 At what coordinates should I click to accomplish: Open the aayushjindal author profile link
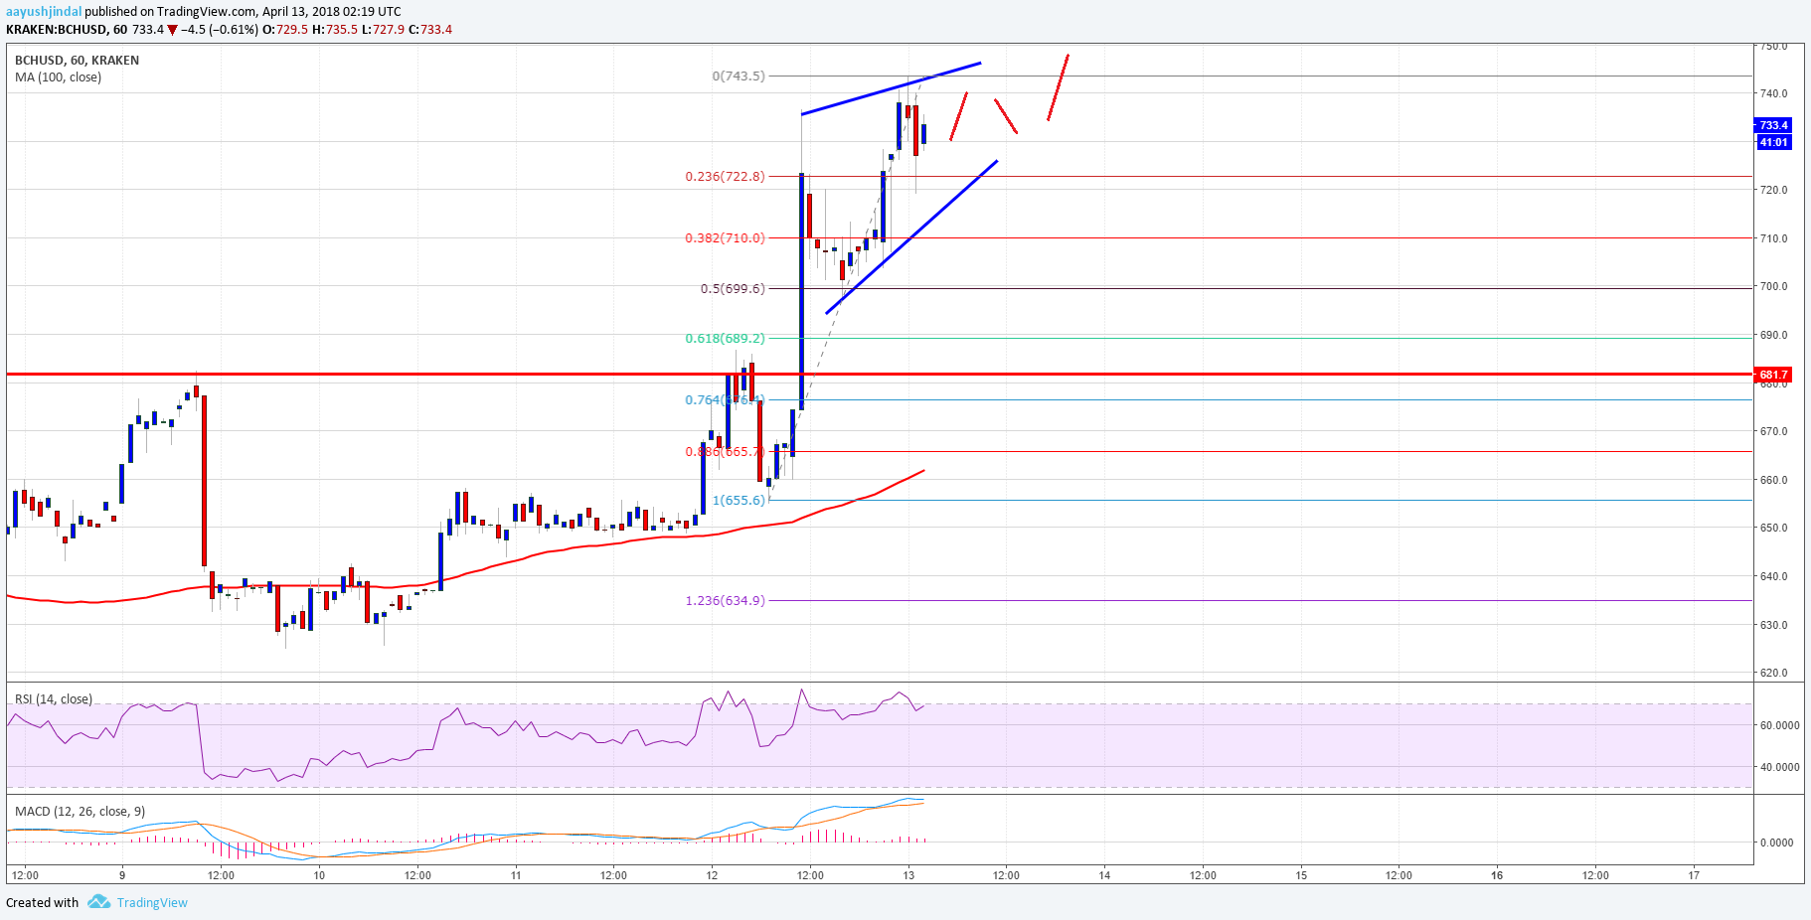[x=44, y=12]
